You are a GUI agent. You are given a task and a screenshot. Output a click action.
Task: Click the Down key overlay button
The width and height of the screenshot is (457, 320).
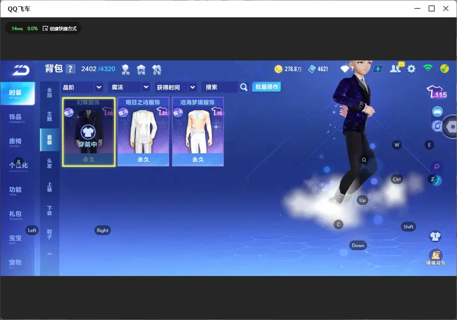pyautogui.click(x=358, y=245)
